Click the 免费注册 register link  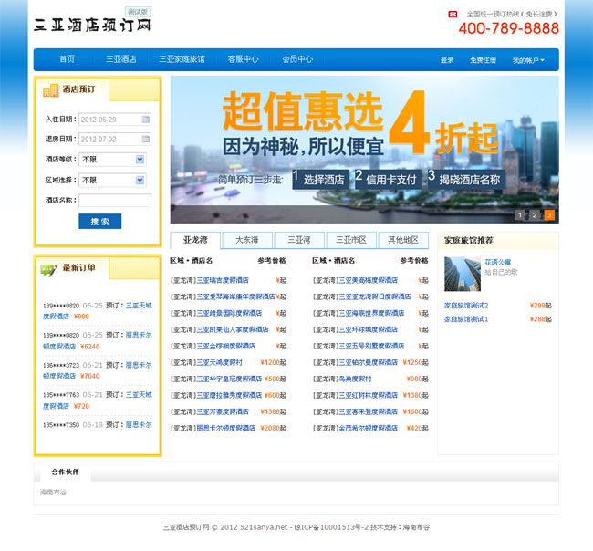[483, 60]
